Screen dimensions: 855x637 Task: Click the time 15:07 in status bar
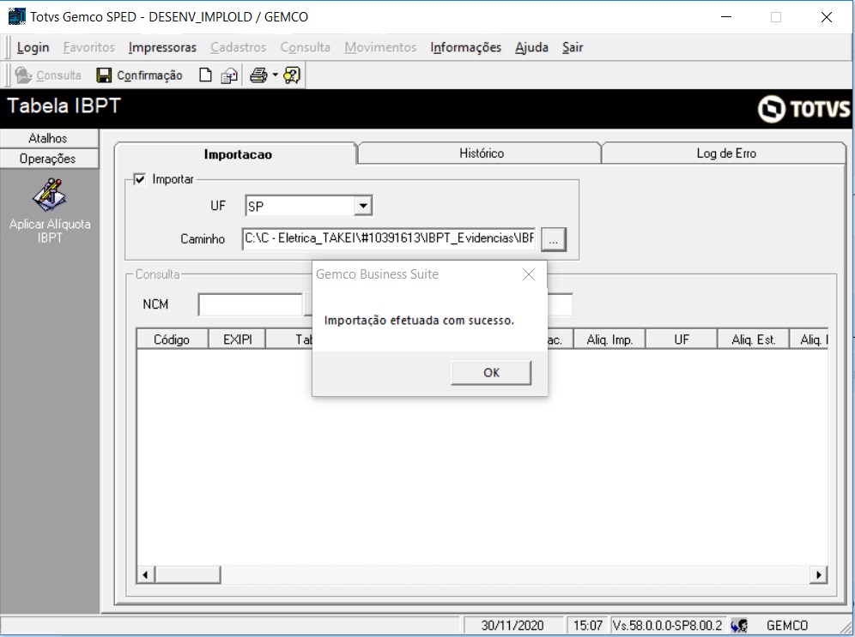click(587, 626)
